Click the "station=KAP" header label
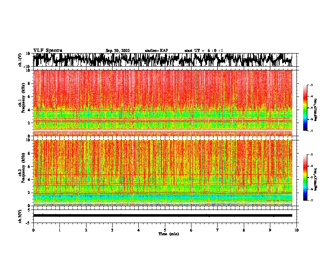 click(x=156, y=51)
